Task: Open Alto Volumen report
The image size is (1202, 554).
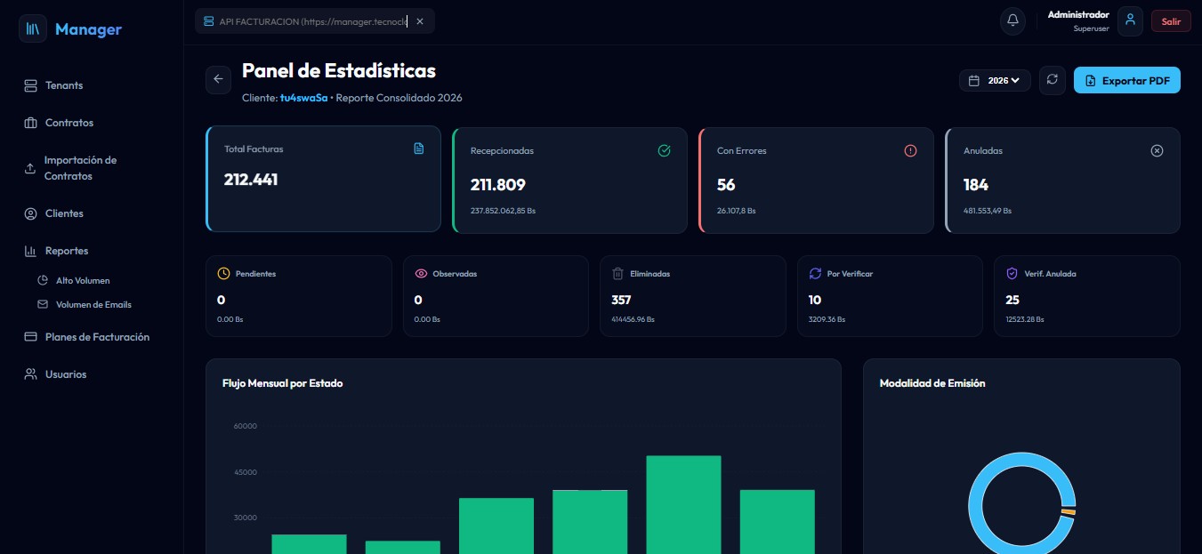Action: point(83,280)
